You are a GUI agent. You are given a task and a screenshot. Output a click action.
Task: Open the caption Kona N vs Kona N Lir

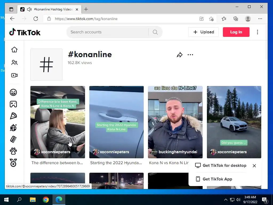coord(169,163)
